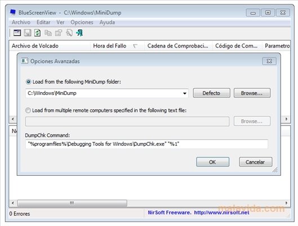Viewport: 298px width, 226px height.
Task: Click the Find toolbar icon
Action: tap(69, 33)
